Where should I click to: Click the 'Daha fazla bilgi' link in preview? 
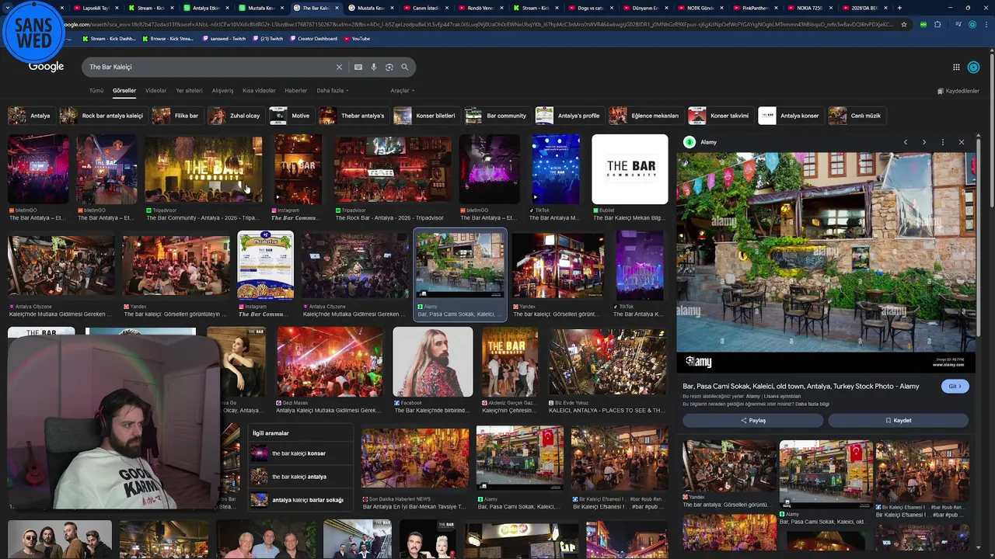(x=812, y=404)
